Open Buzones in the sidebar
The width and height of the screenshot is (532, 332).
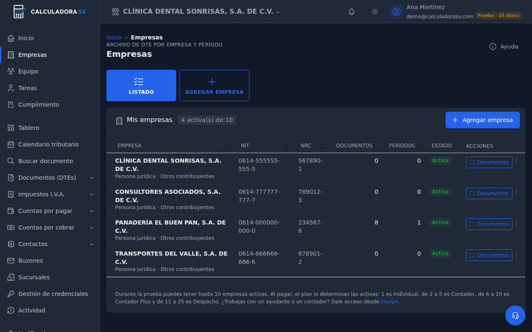point(50,261)
